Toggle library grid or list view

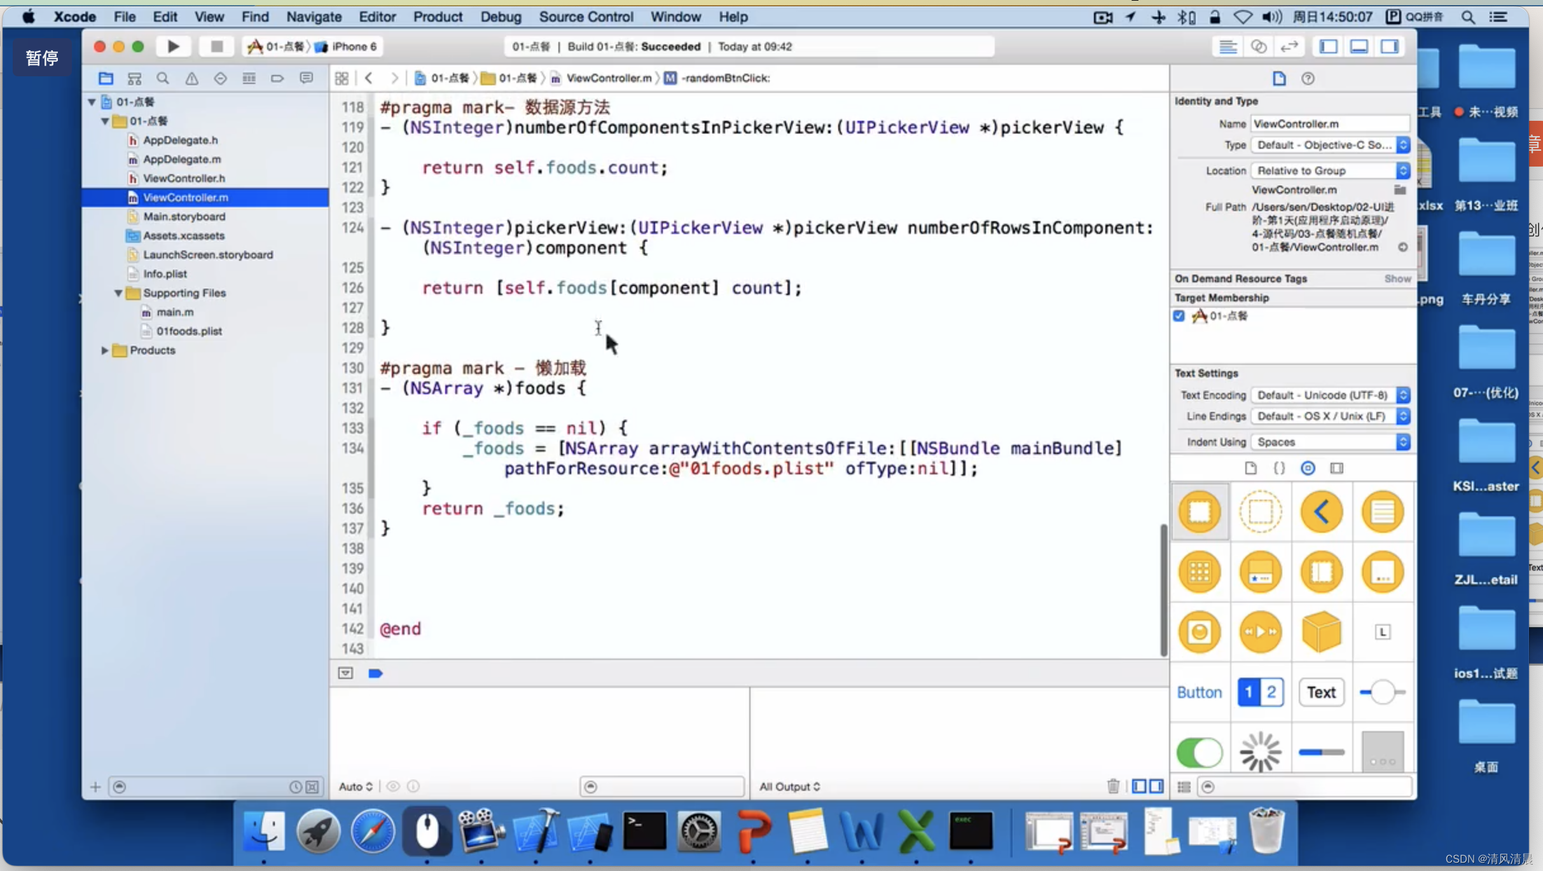[x=1184, y=786]
